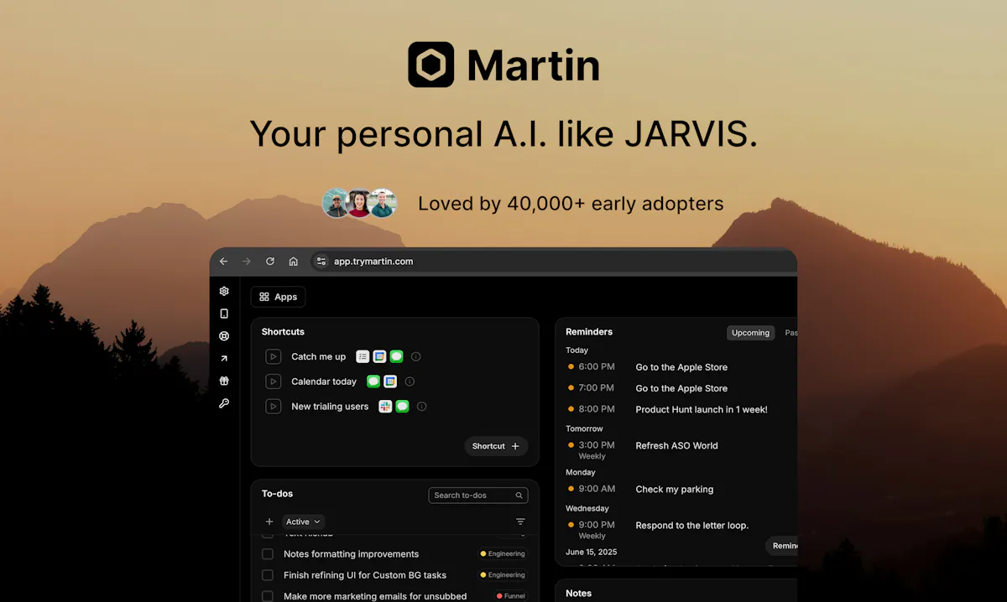This screenshot has height=602, width=1007.
Task: Click the site info icon in the address bar
Action: [x=321, y=262]
